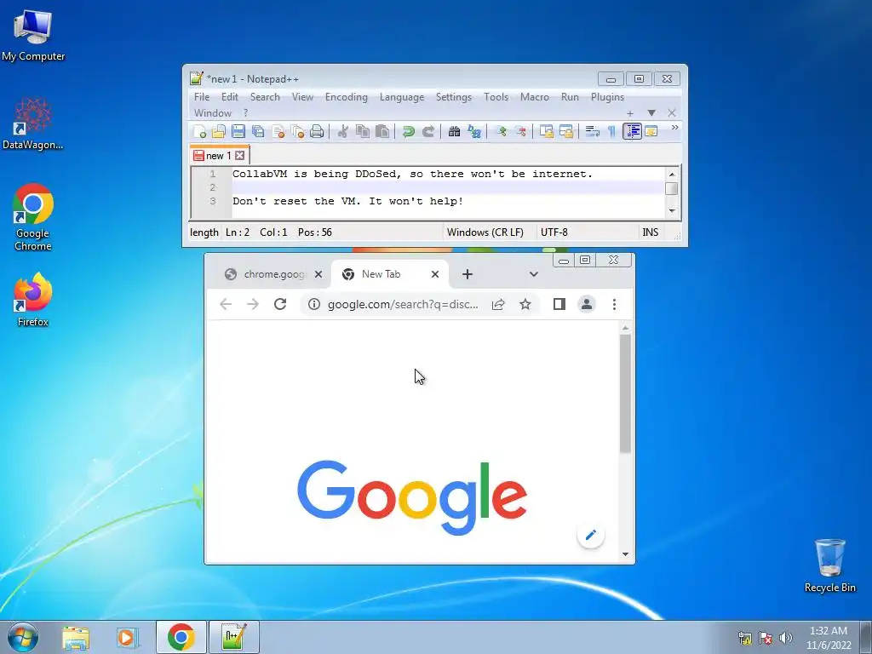The width and height of the screenshot is (872, 654).
Task: Click the Paste icon in Notepad++ toolbar
Action: (382, 131)
